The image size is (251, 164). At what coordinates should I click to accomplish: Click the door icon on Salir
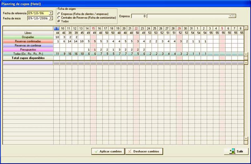(x=232, y=151)
